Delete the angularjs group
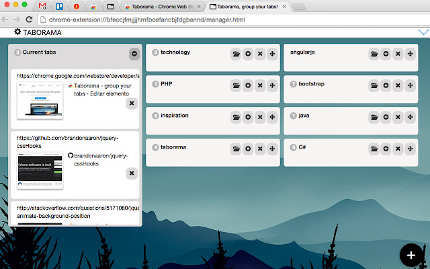 (x=398, y=54)
